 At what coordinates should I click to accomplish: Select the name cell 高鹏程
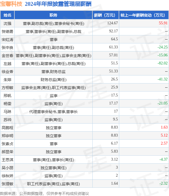[7, 128]
